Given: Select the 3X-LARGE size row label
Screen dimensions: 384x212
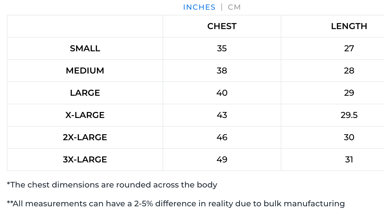Looking at the screenshot, I should 85,160.
